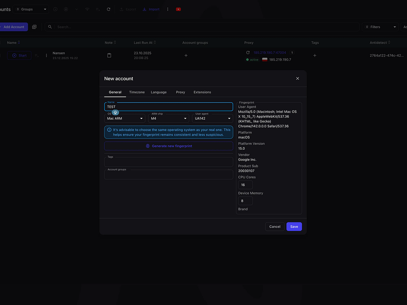Open the ARM chip dropdown showing M4

168,118
